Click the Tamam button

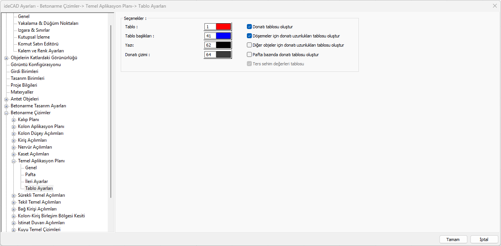click(453, 240)
